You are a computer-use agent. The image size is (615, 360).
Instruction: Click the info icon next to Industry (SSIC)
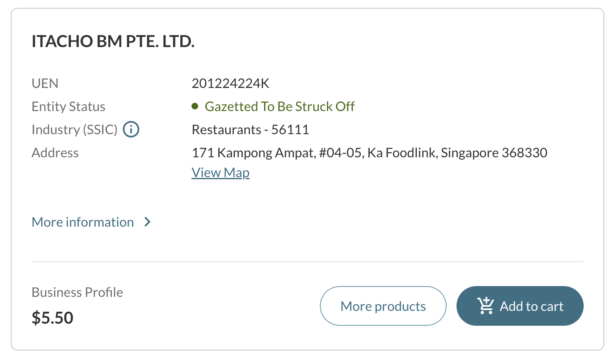(131, 129)
